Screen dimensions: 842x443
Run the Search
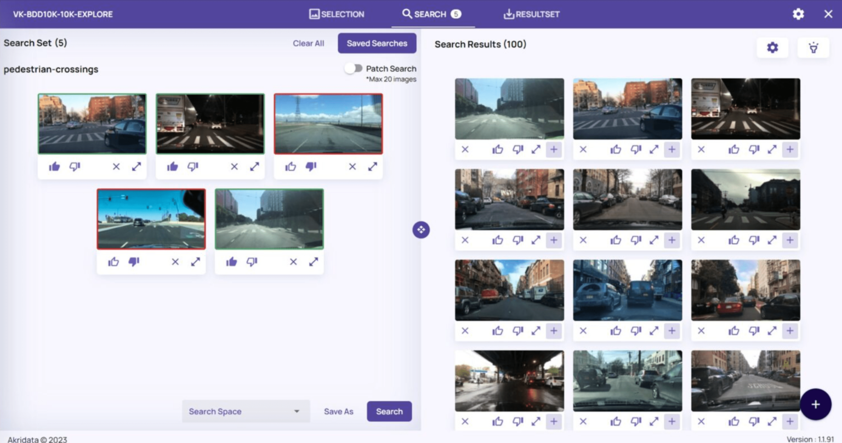[389, 411]
